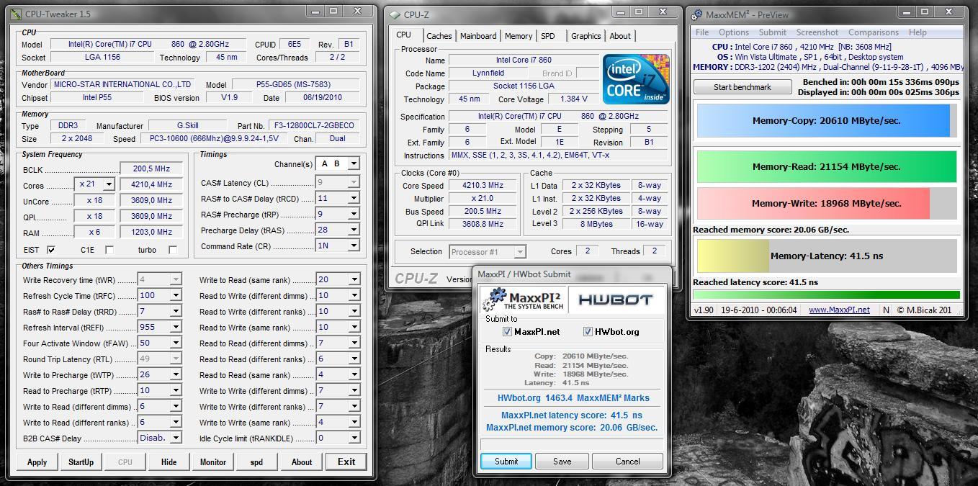The image size is (978, 486).
Task: Click the StartUp button in CPU-Tweaker
Action: click(81, 462)
